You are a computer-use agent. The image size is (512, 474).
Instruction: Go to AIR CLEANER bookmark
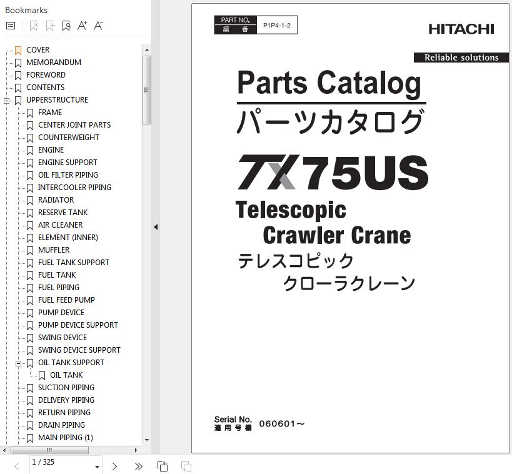(x=61, y=225)
